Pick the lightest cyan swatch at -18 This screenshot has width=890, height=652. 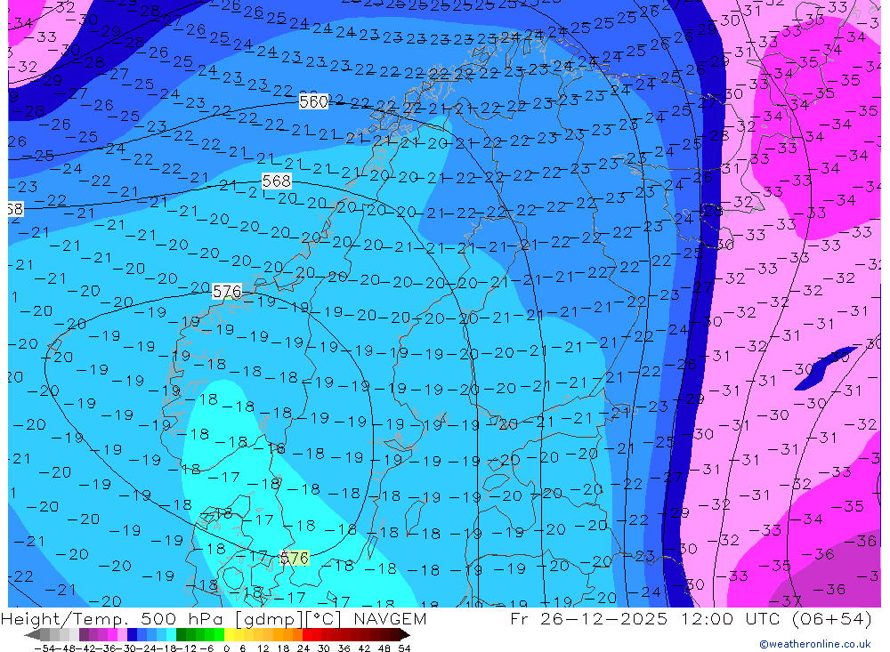coord(171,635)
